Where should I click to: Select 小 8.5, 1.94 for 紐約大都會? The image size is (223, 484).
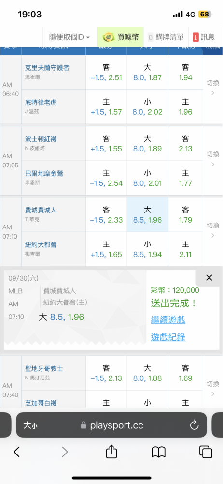click(x=148, y=249)
